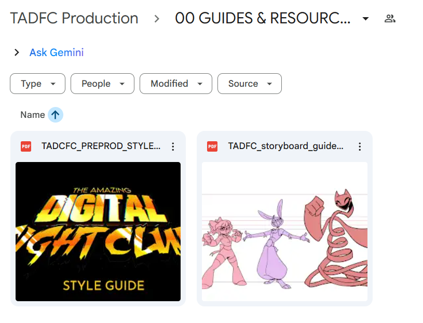Open the Digital Night Club style guide thumbnail
Image resolution: width=423 pixels, height=323 pixels.
pyautogui.click(x=98, y=232)
